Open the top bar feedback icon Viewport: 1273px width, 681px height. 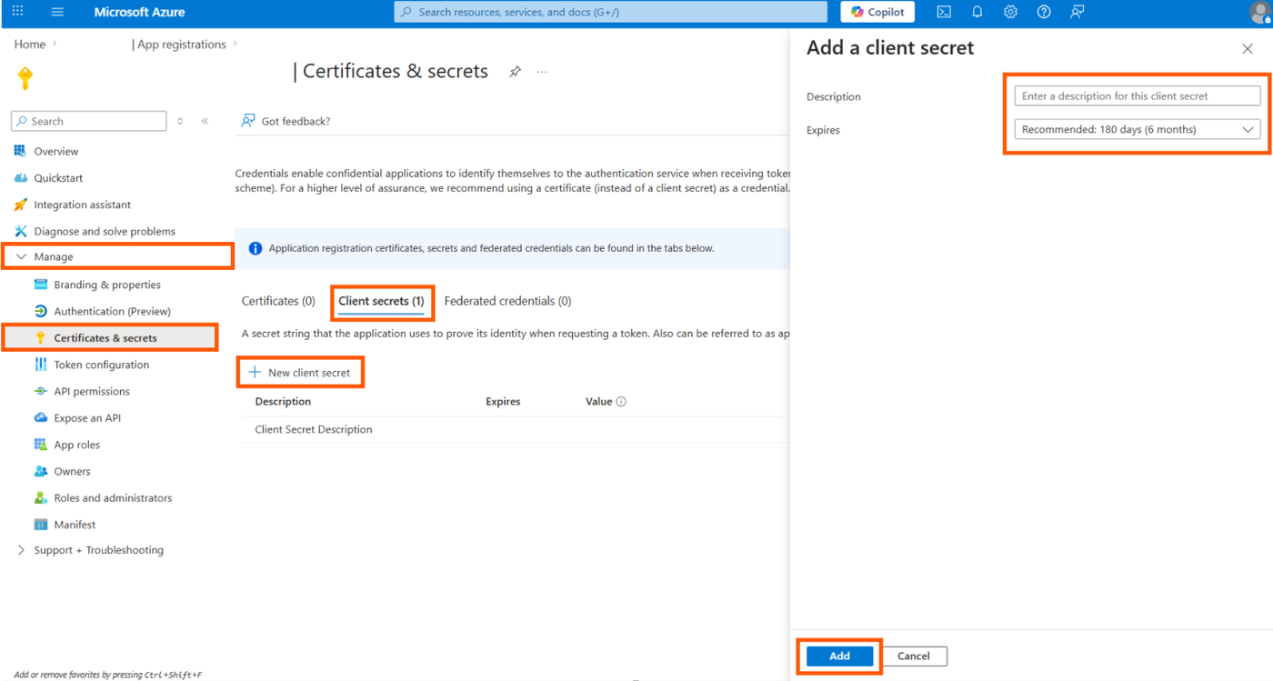click(x=1078, y=12)
